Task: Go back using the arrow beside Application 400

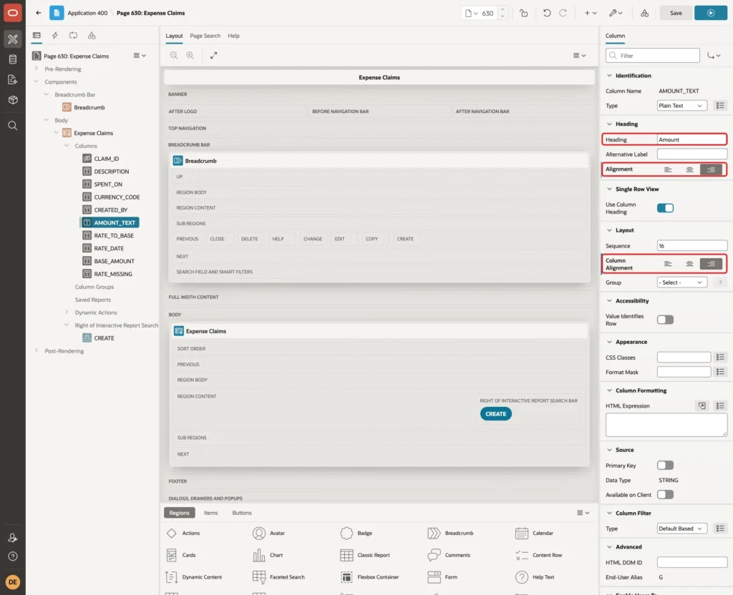Action: tap(39, 13)
